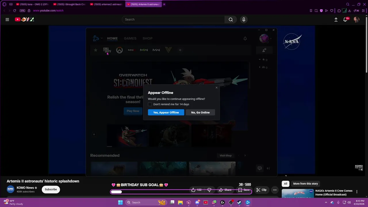Open YouTube notifications bell
This screenshot has height=207, width=368.
tap(346, 20)
